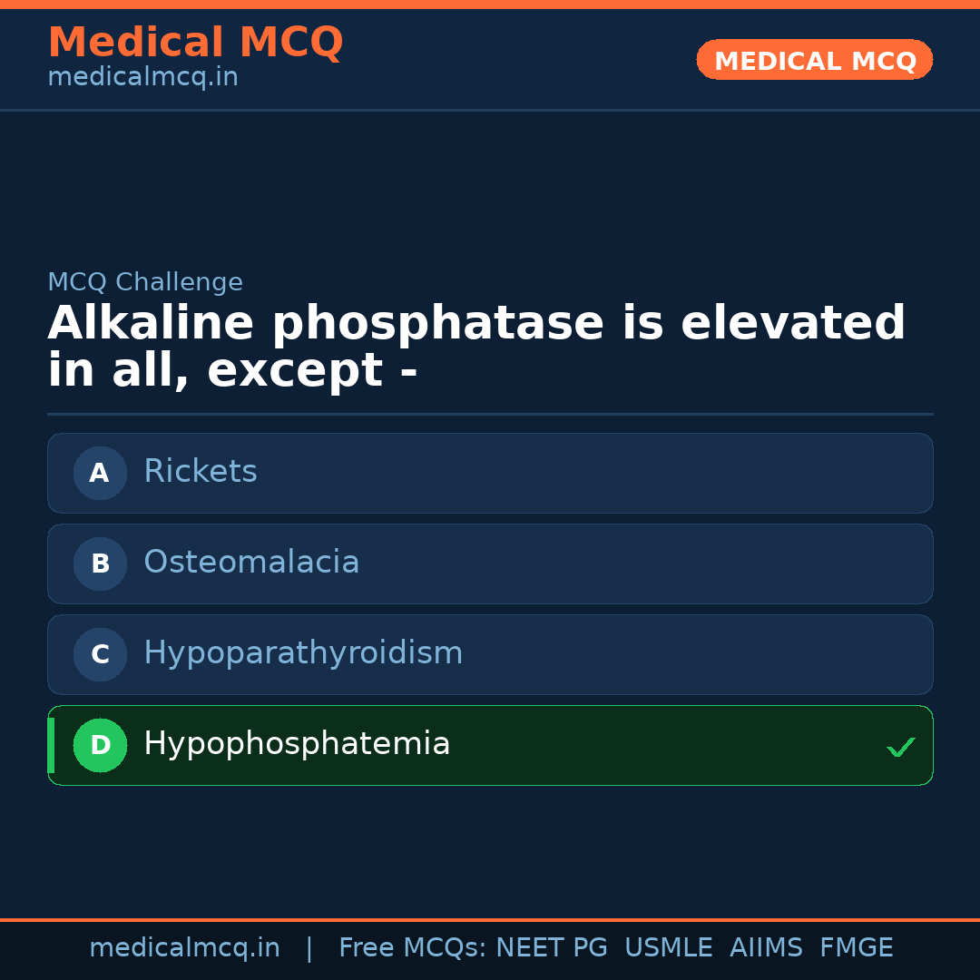Screen dimensions: 980x980
Task: Pick the Hypoparathyroidism answer option
Action: point(303,653)
